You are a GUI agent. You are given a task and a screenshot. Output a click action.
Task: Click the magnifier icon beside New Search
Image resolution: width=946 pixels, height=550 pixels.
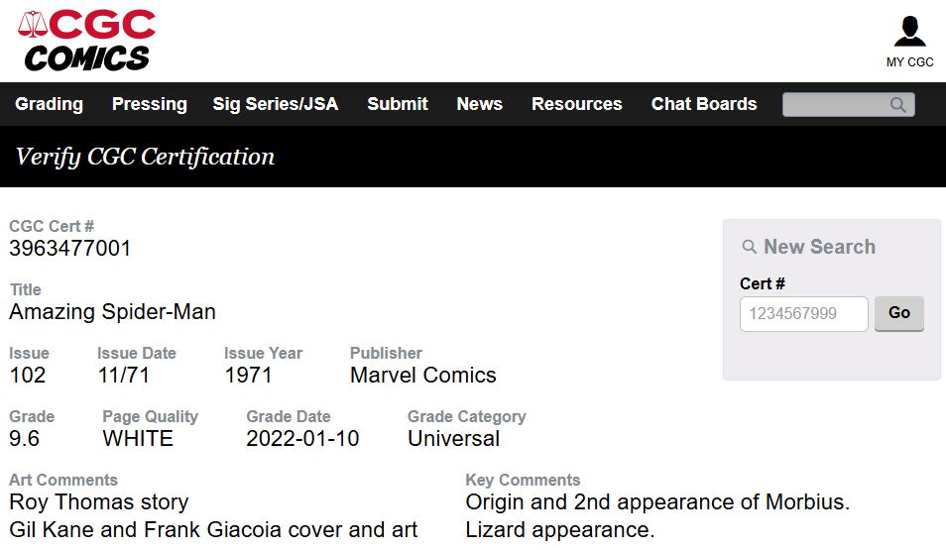[x=749, y=247]
